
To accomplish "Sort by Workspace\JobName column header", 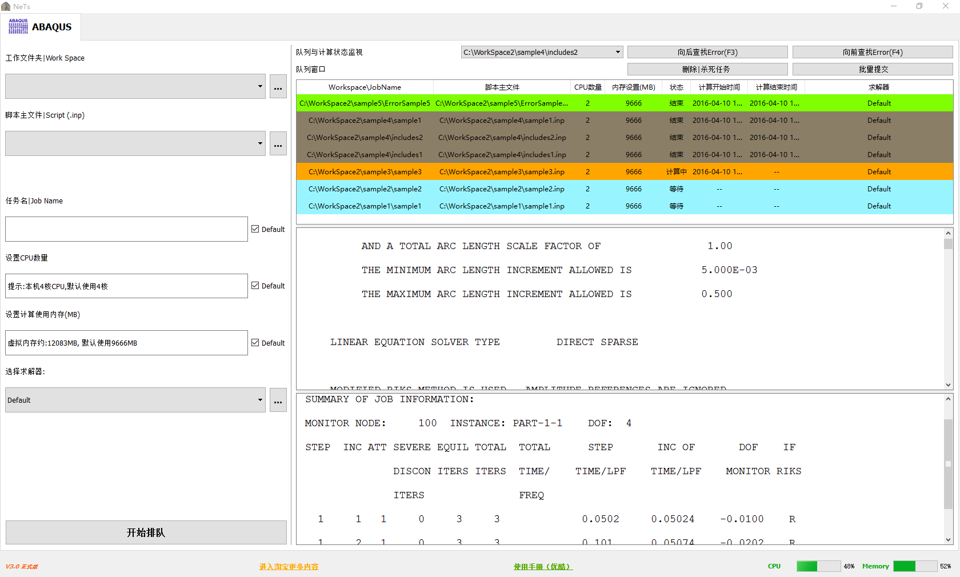I will [365, 87].
